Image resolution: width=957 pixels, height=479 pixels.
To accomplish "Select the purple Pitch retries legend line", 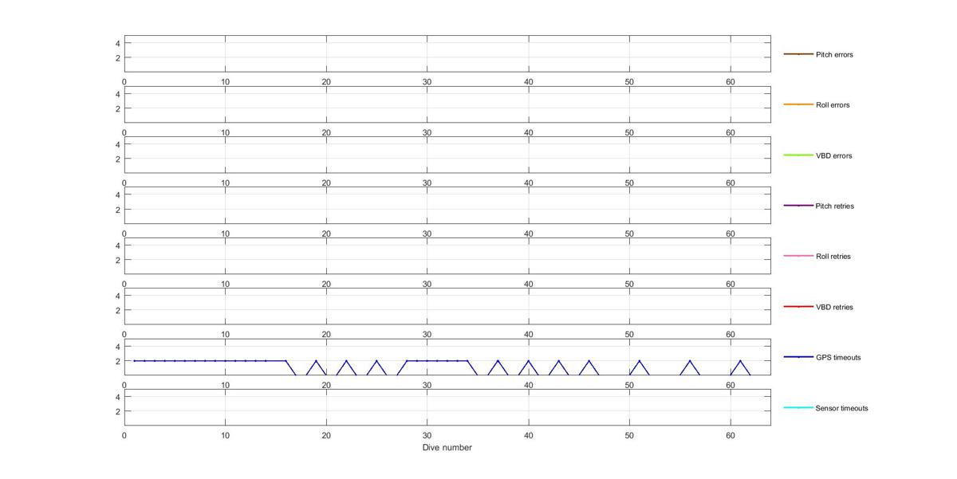I will [x=797, y=206].
